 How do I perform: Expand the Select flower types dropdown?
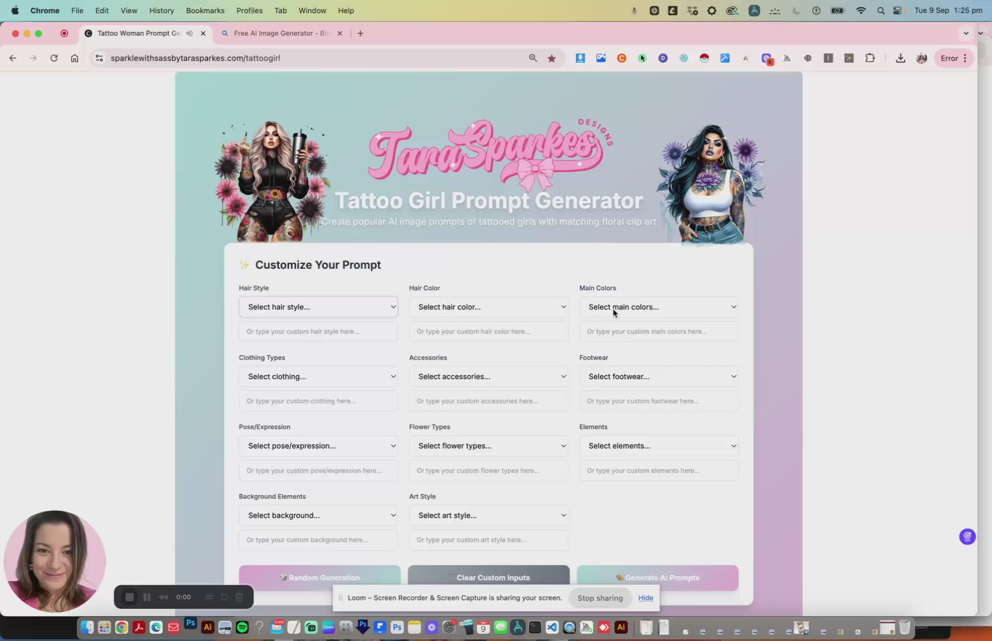tap(488, 446)
